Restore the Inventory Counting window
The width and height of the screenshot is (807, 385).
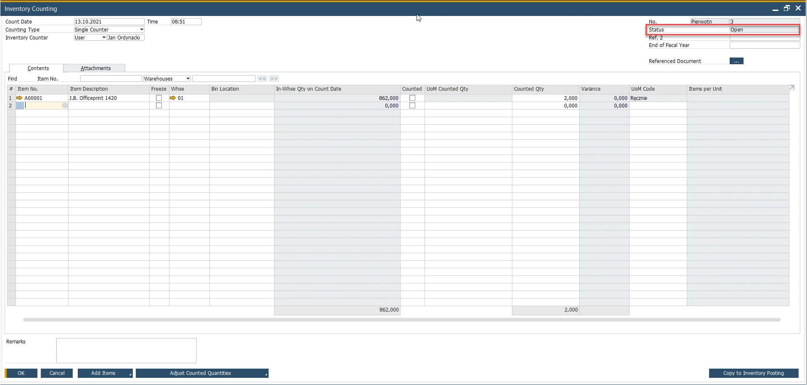pyautogui.click(x=786, y=8)
